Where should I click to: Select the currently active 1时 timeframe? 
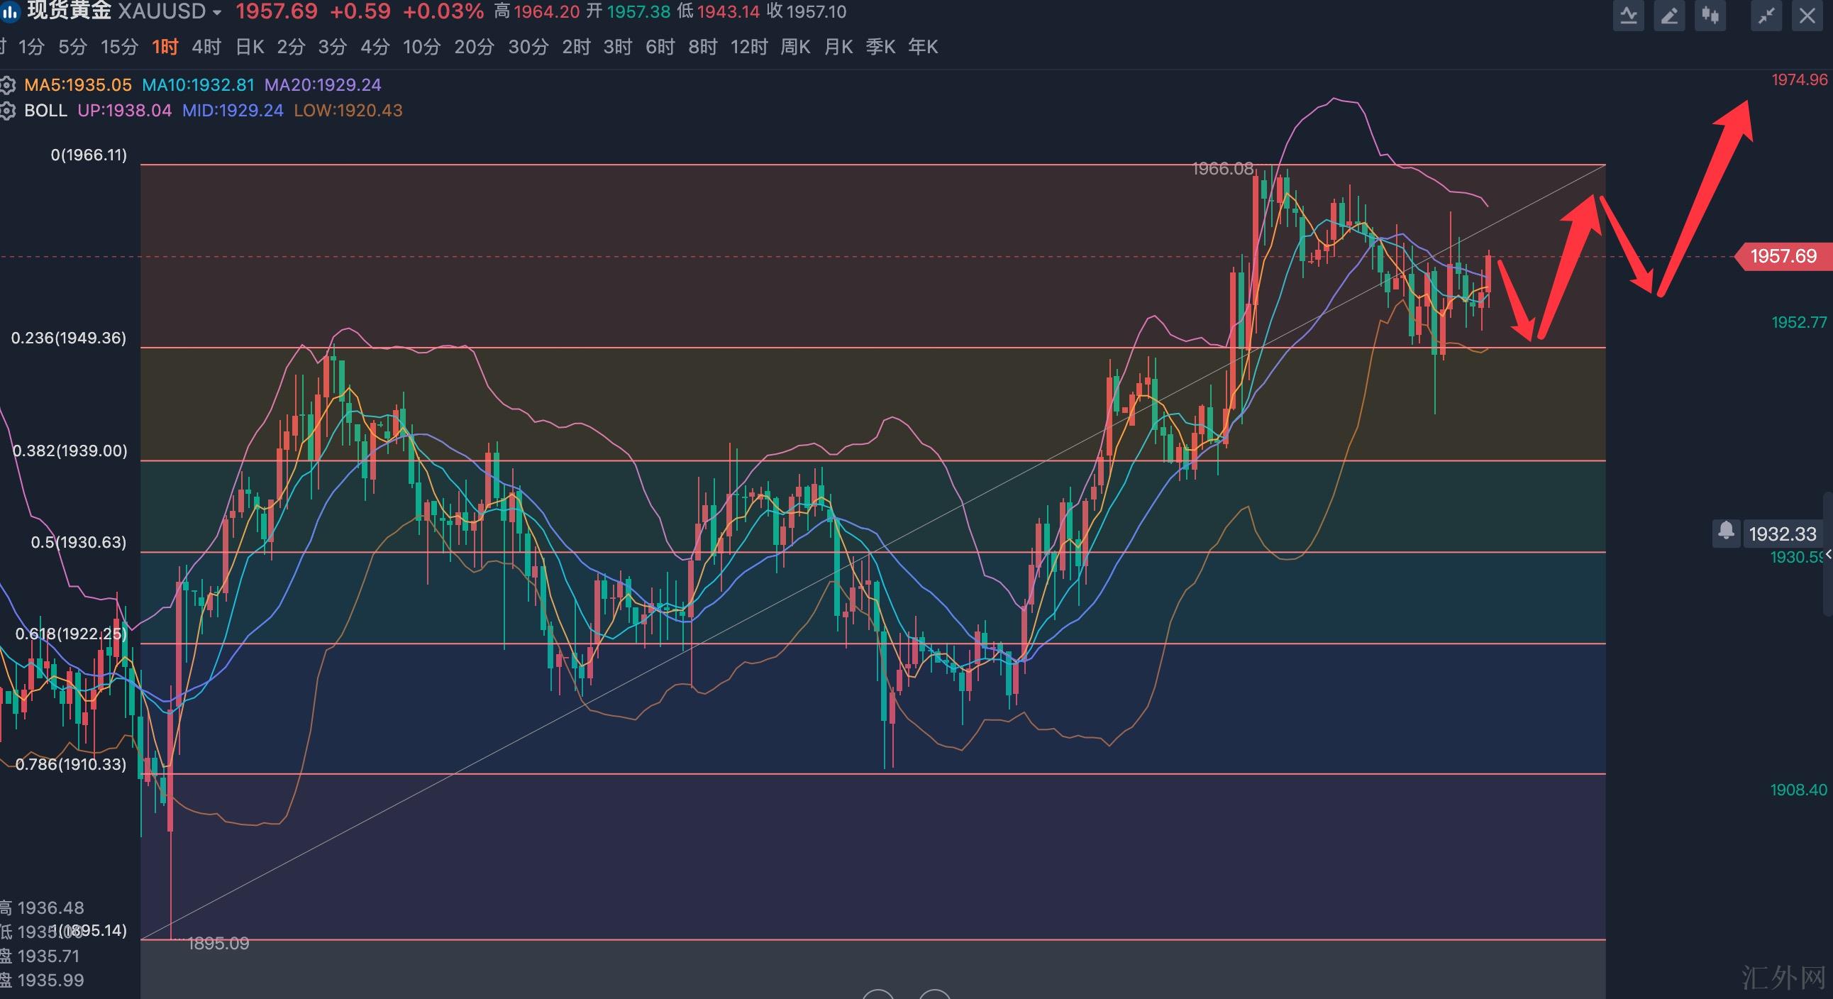[x=165, y=47]
